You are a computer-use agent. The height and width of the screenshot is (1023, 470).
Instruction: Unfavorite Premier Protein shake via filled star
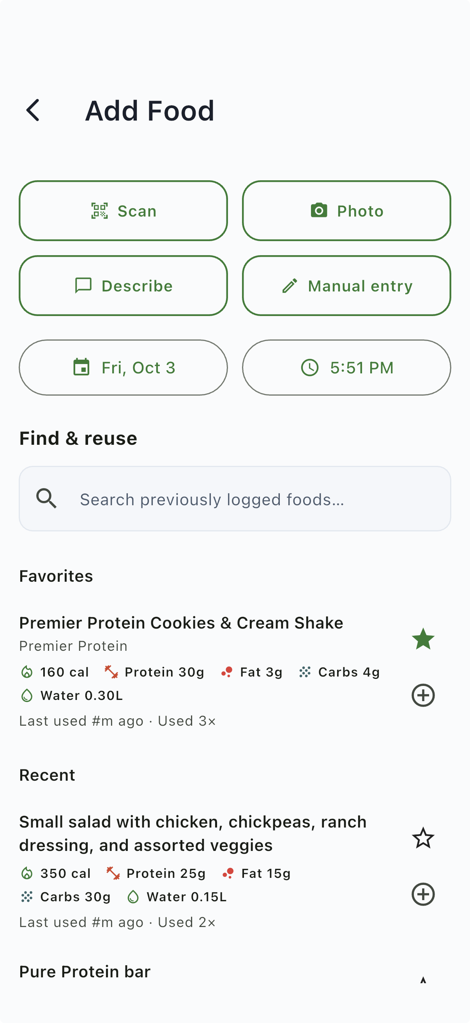pyautogui.click(x=423, y=639)
